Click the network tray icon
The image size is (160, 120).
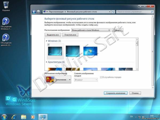tap(140, 117)
